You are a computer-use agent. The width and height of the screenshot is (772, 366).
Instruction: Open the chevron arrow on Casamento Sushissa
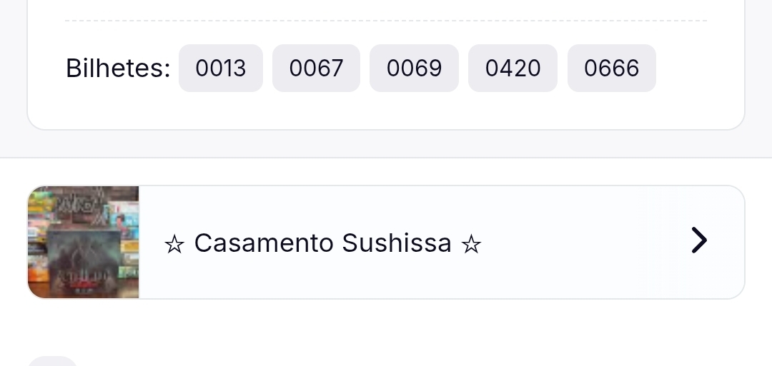pyautogui.click(x=699, y=241)
